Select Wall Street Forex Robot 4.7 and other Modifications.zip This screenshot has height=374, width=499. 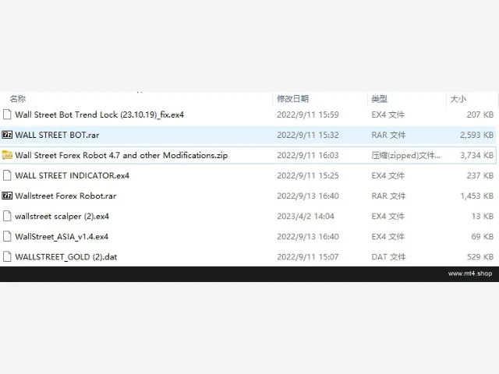tap(122, 156)
